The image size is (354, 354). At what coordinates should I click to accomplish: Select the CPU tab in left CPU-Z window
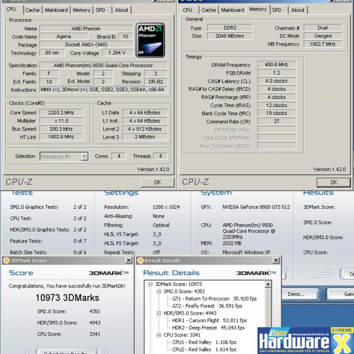(11, 9)
